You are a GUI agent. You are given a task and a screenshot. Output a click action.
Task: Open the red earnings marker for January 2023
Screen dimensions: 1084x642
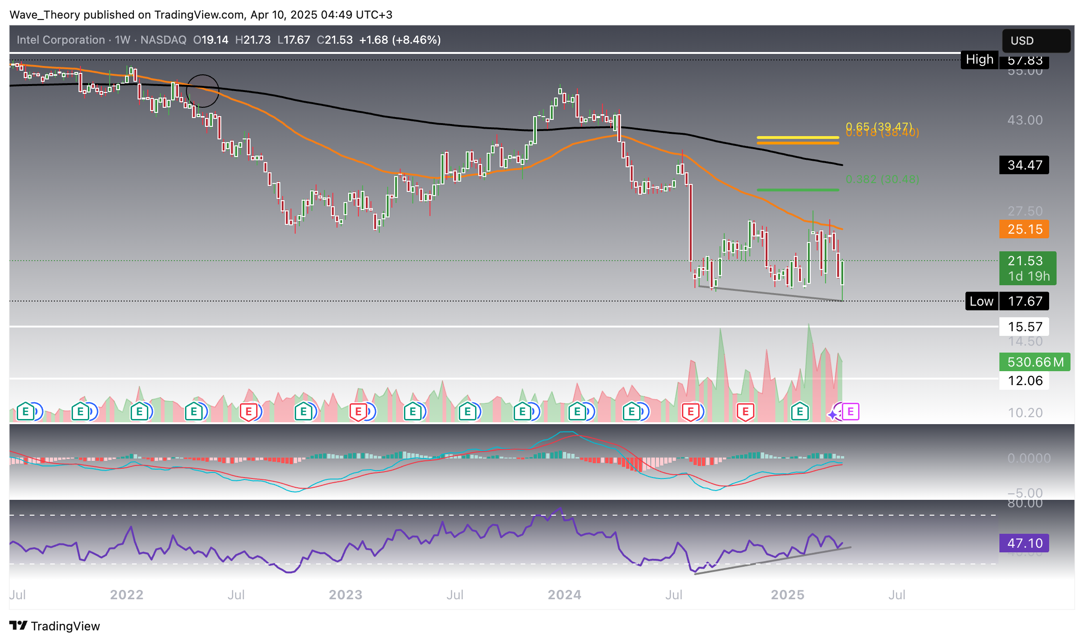coord(358,412)
